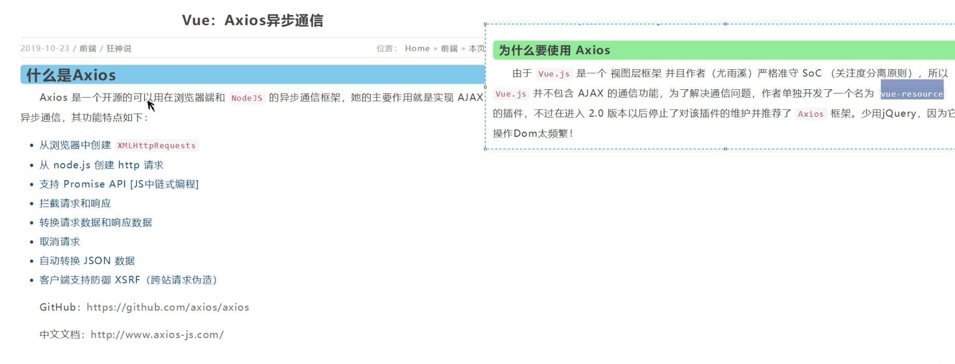Screen dimensions: 955x364
Task: Open the GitHub axios repository URL
Action: coord(168,307)
